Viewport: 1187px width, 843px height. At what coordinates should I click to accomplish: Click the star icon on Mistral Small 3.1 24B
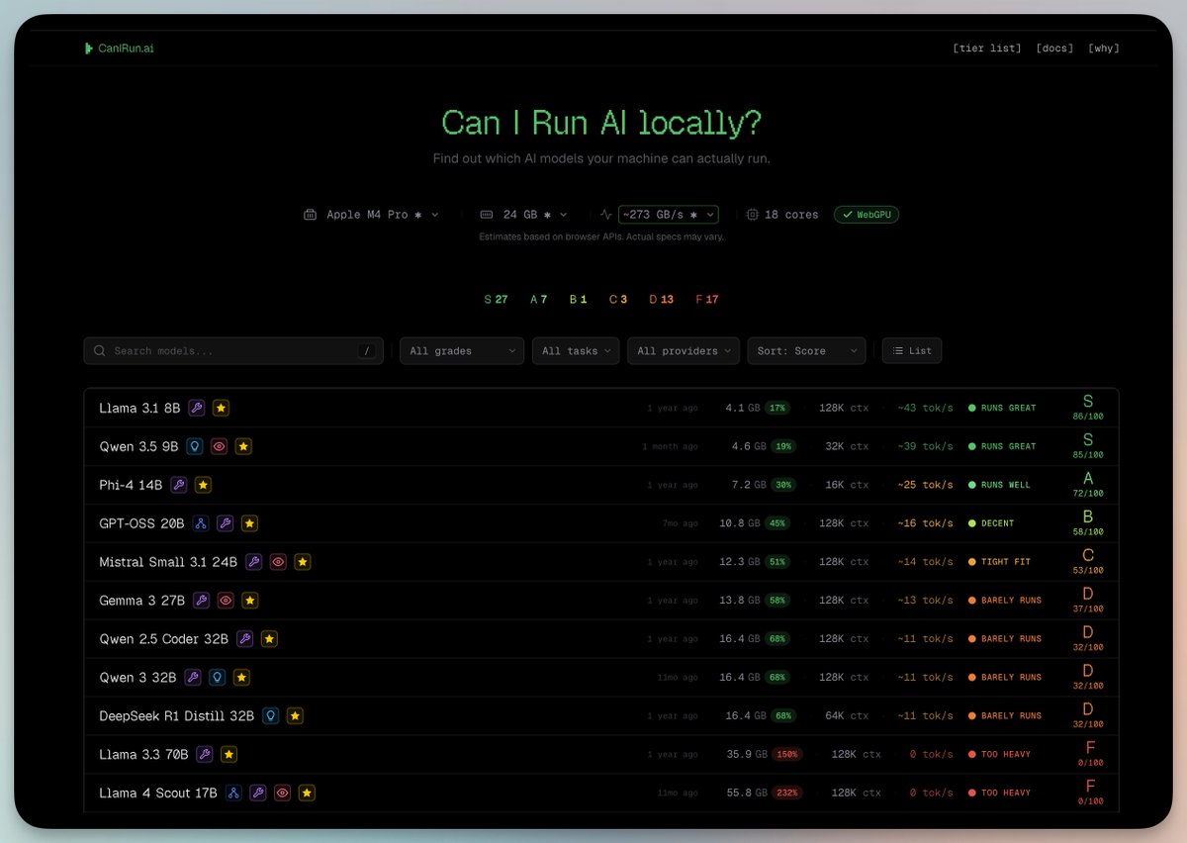click(x=303, y=562)
